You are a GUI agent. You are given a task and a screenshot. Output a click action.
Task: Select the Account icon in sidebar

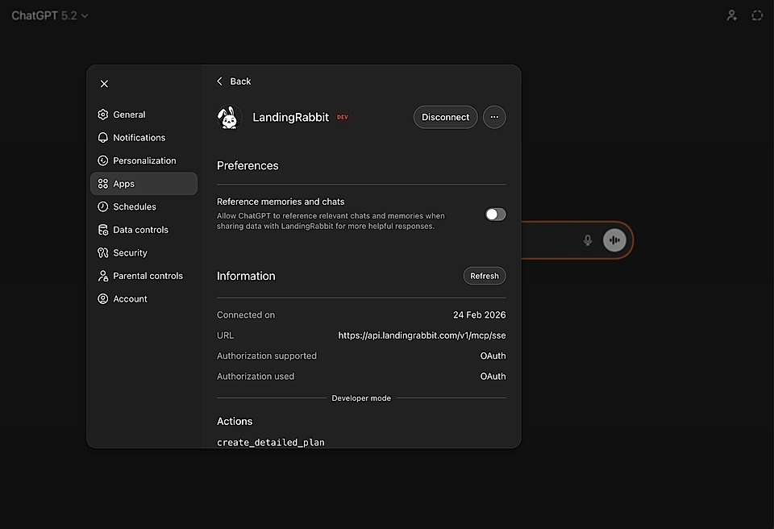click(x=102, y=298)
